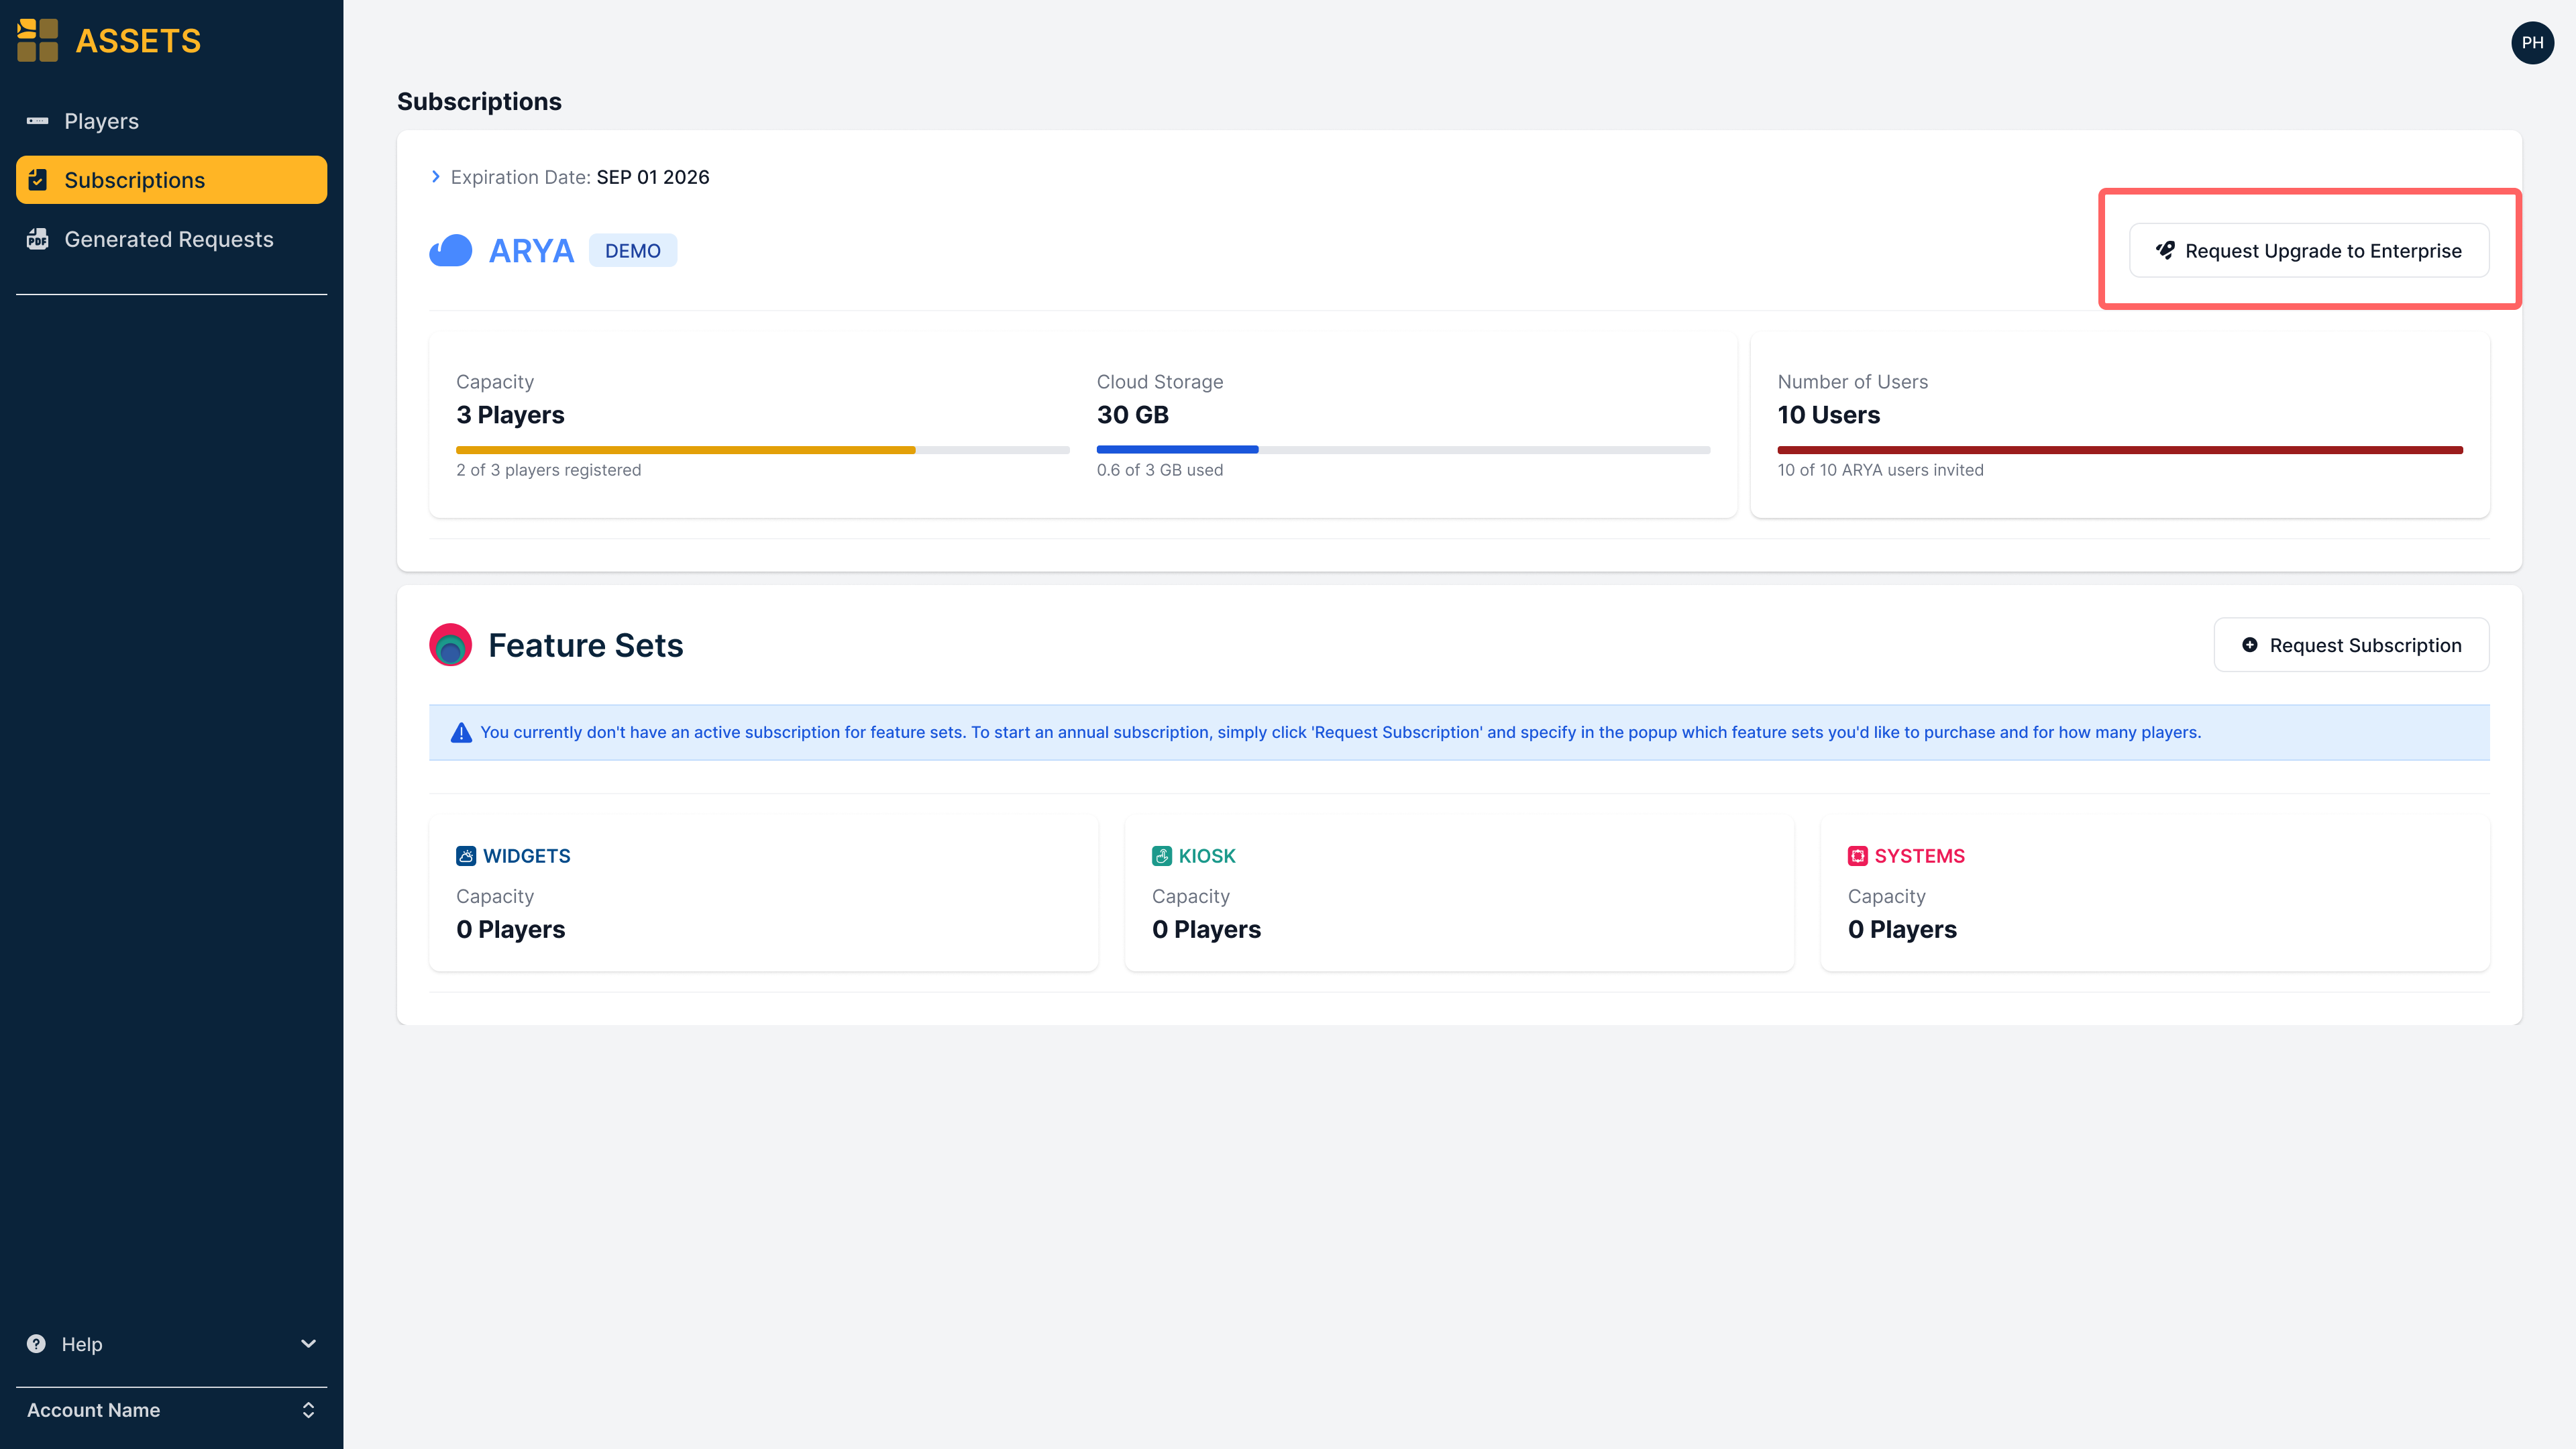Click the Feature Sets heading

coord(586,645)
